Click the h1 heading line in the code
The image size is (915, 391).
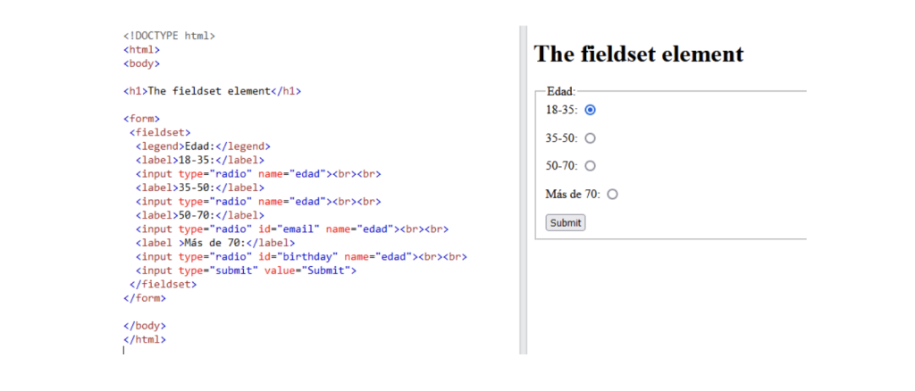point(212,91)
